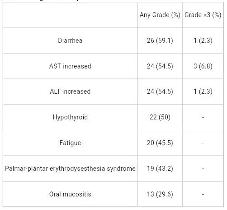The height and width of the screenshot is (210, 227).
Task: Select the 3 (6.8) grade ≥3 cell
Action: [203, 66]
